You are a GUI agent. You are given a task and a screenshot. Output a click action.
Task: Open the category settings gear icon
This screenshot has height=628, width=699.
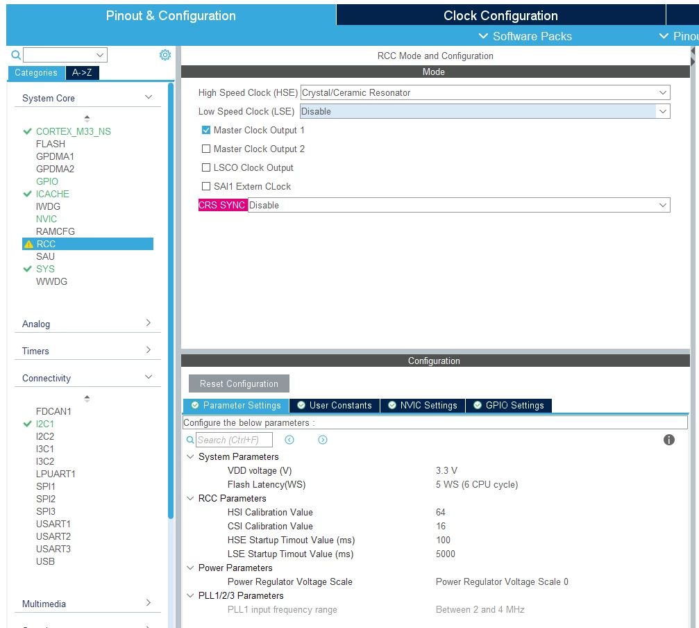165,55
